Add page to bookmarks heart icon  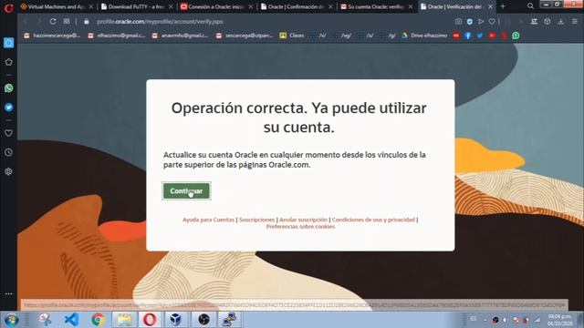pyautogui.click(x=492, y=22)
